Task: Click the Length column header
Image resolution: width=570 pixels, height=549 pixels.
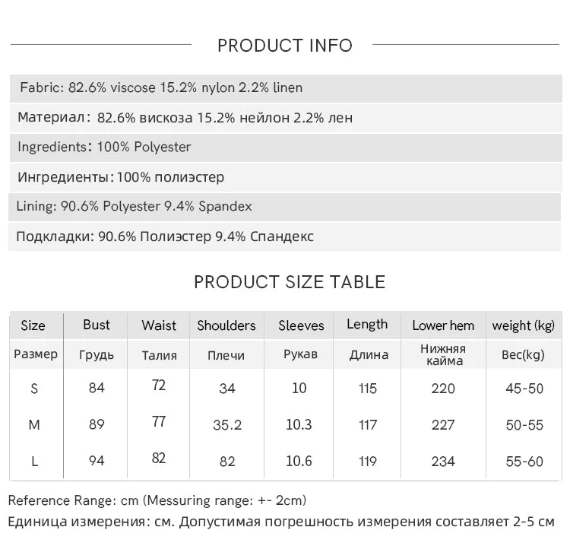Action: [x=367, y=325]
